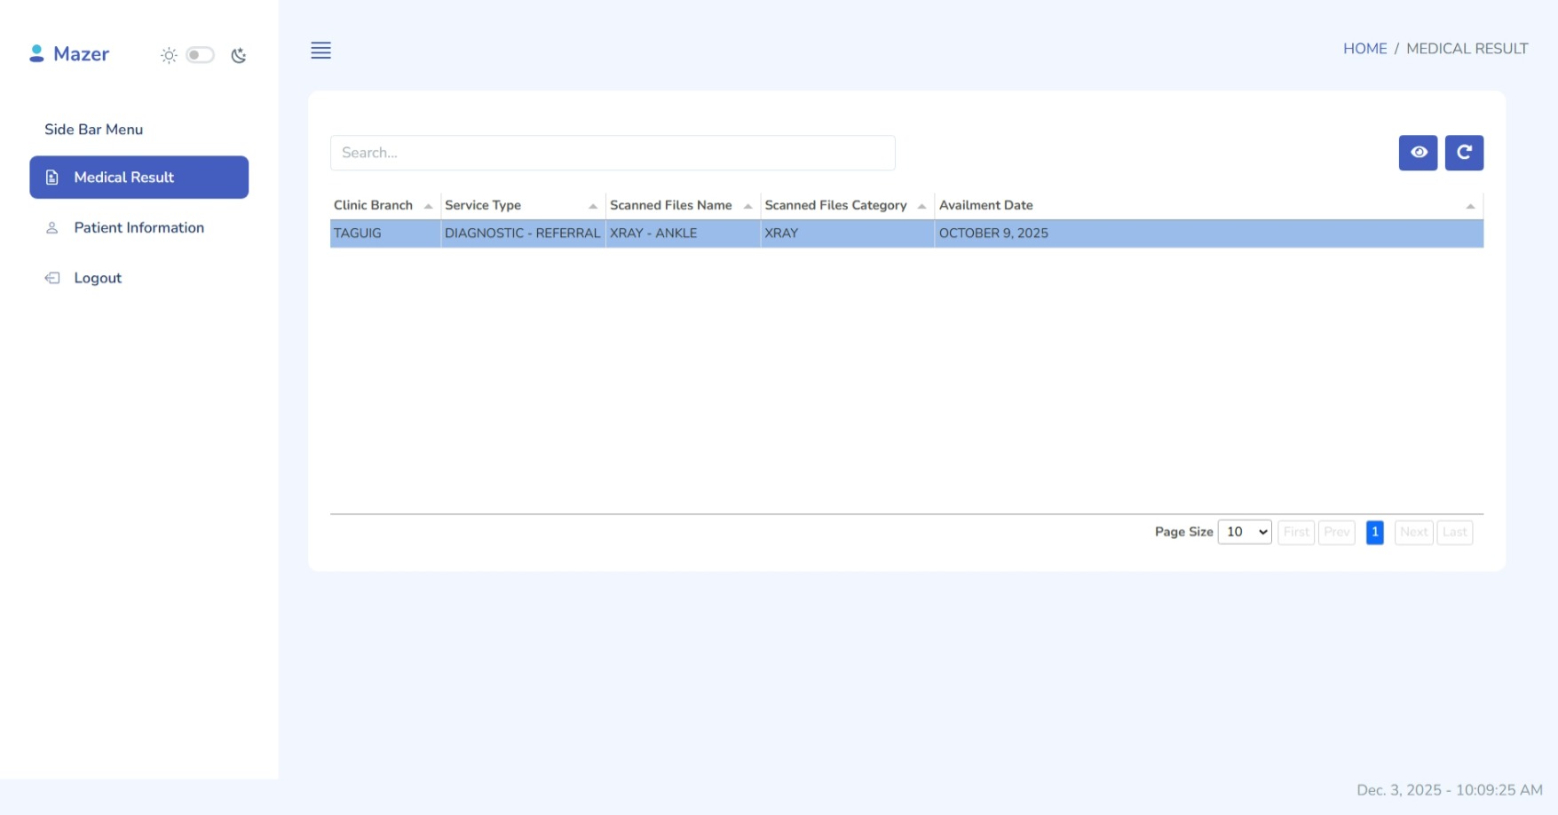This screenshot has height=815, width=1558.
Task: Click the Mazer user logo icon
Action: [36, 54]
